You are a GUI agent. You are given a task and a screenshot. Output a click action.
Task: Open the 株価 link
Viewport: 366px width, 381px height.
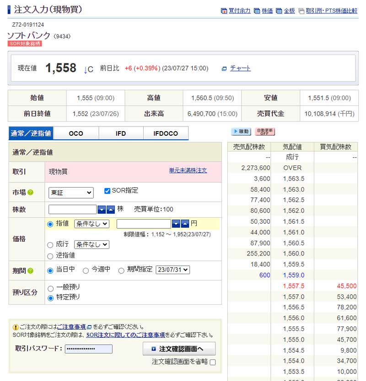pos(267,11)
